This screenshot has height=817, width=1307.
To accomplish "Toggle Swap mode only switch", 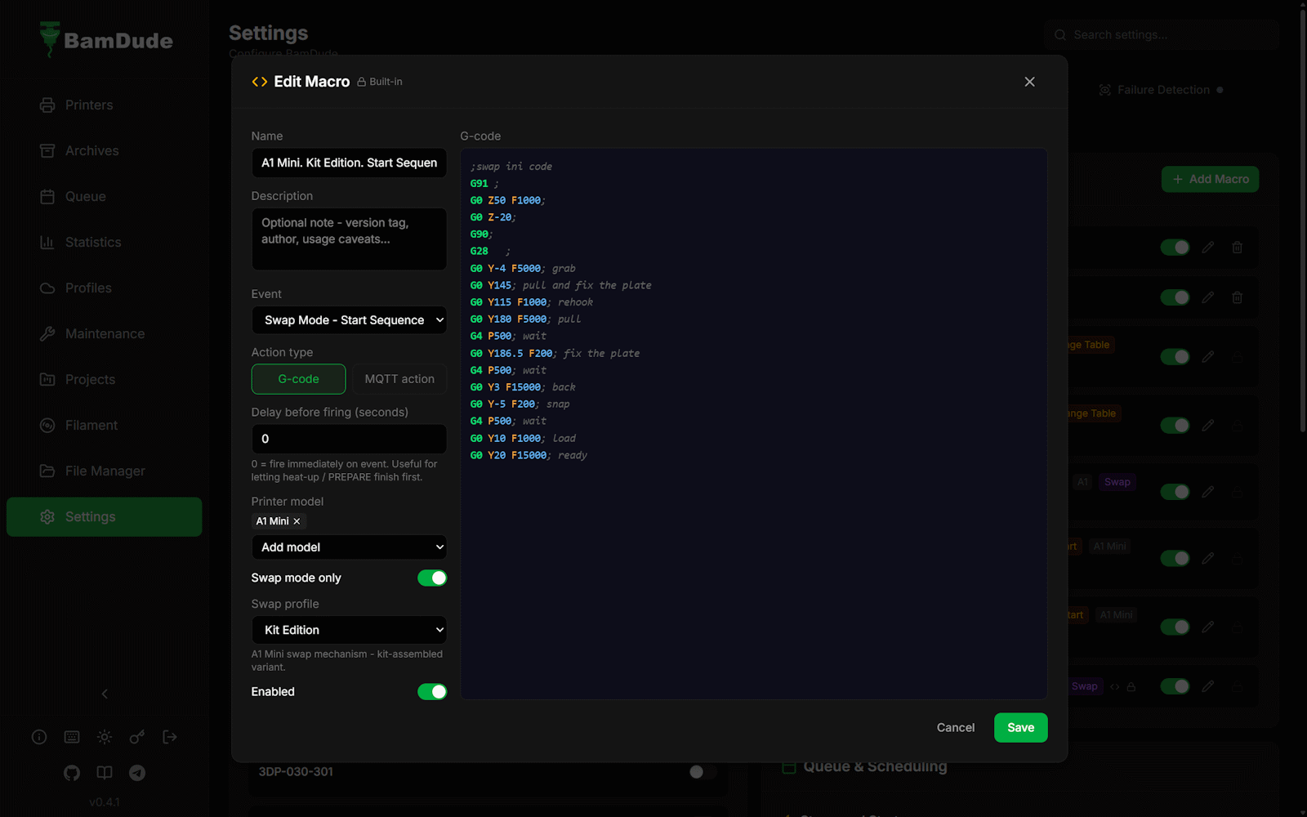I will (432, 578).
